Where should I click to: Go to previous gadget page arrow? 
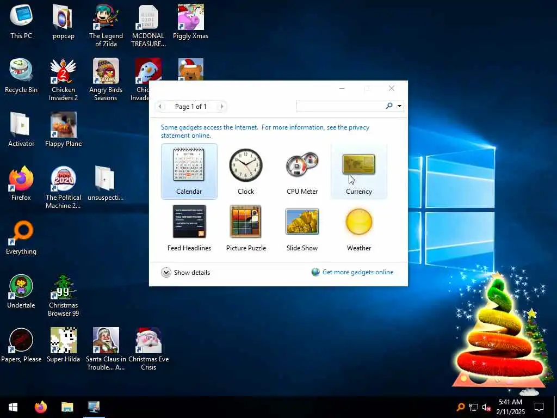click(160, 106)
